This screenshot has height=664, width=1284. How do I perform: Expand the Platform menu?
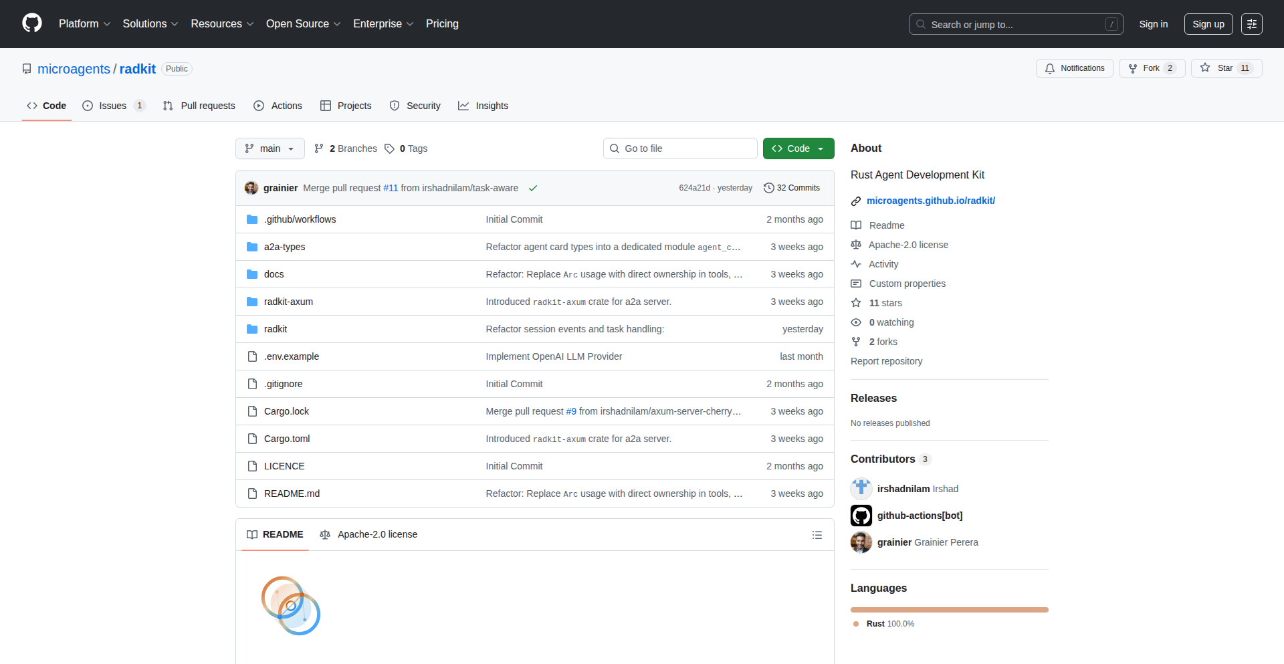pyautogui.click(x=84, y=23)
